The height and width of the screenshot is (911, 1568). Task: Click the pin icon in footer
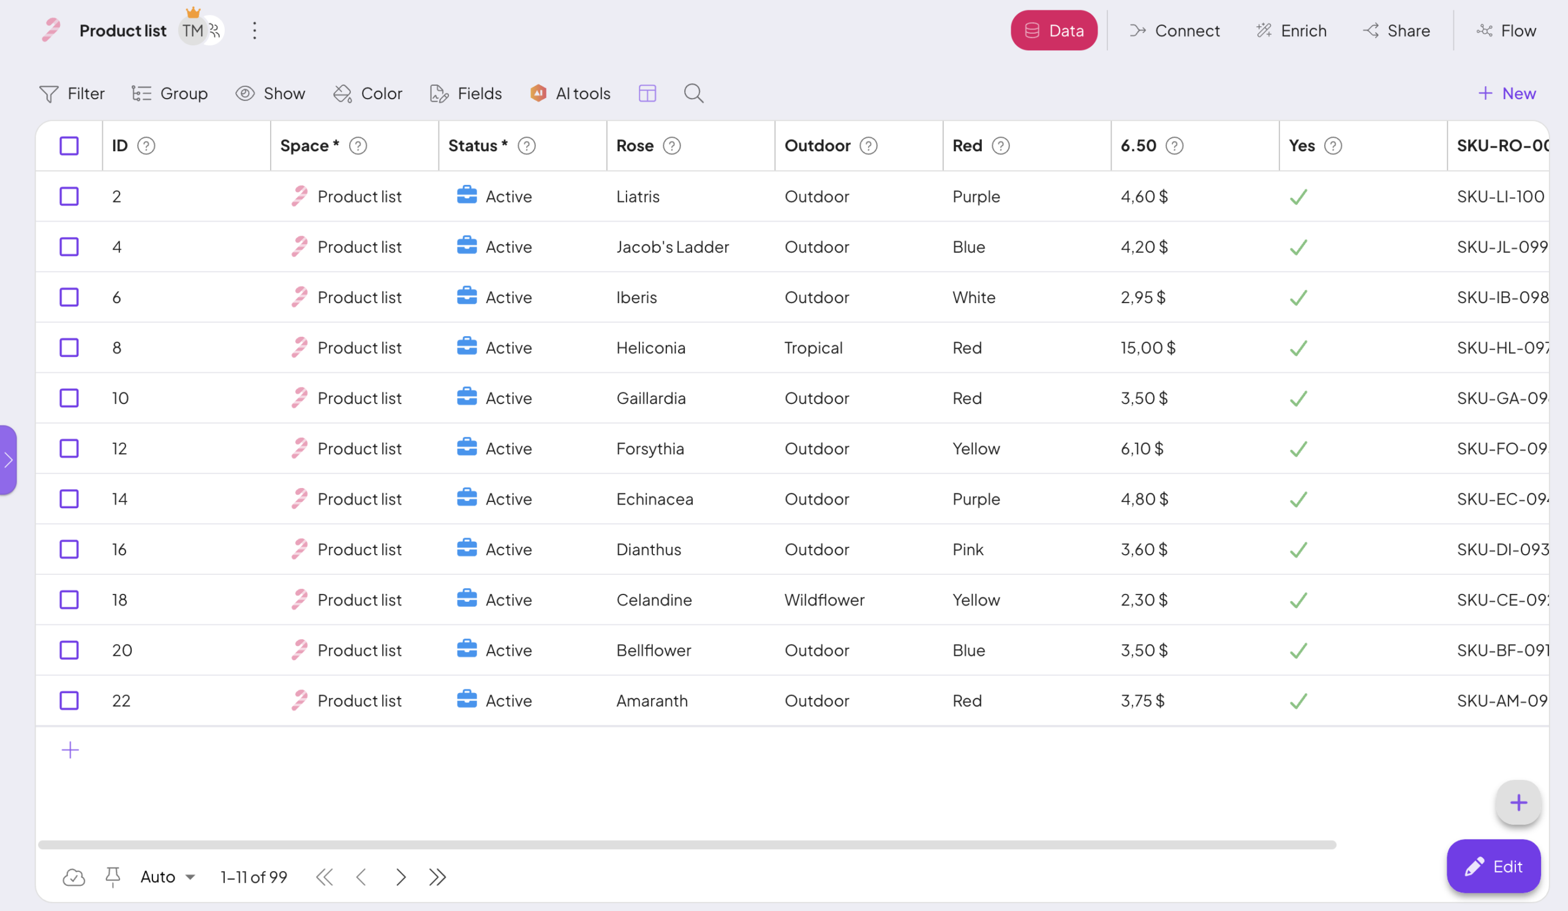[113, 876]
